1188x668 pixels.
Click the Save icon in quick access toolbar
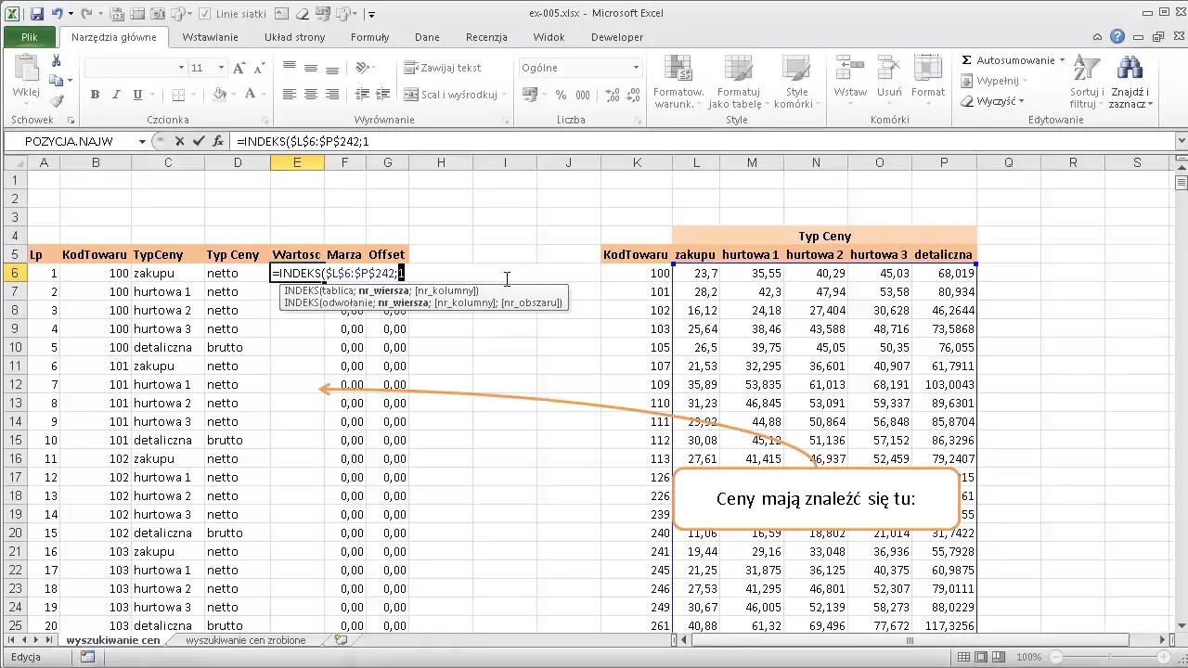pyautogui.click(x=37, y=14)
